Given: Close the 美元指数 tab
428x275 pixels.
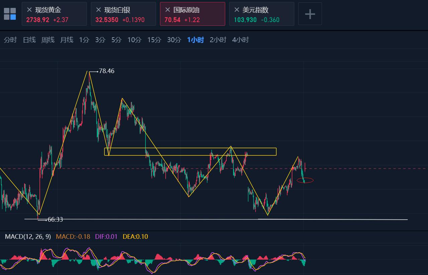Looking at the screenshot, I should 237,10.
